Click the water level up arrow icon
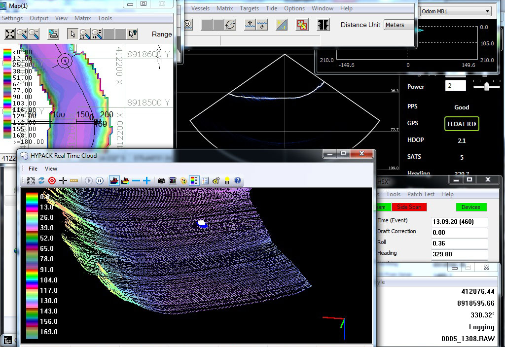 coord(250,25)
